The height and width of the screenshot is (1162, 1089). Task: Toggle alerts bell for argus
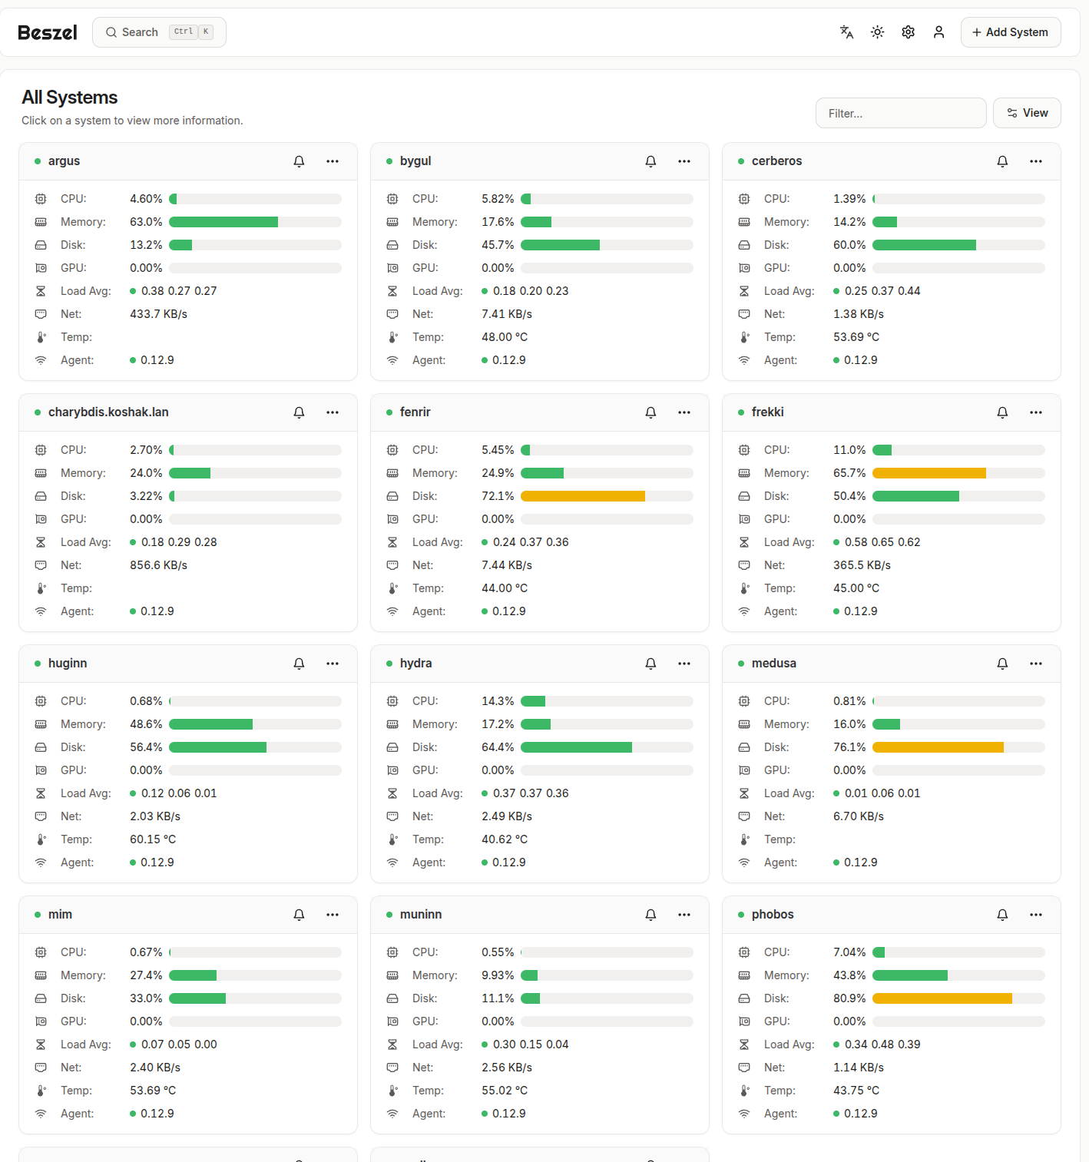point(299,161)
